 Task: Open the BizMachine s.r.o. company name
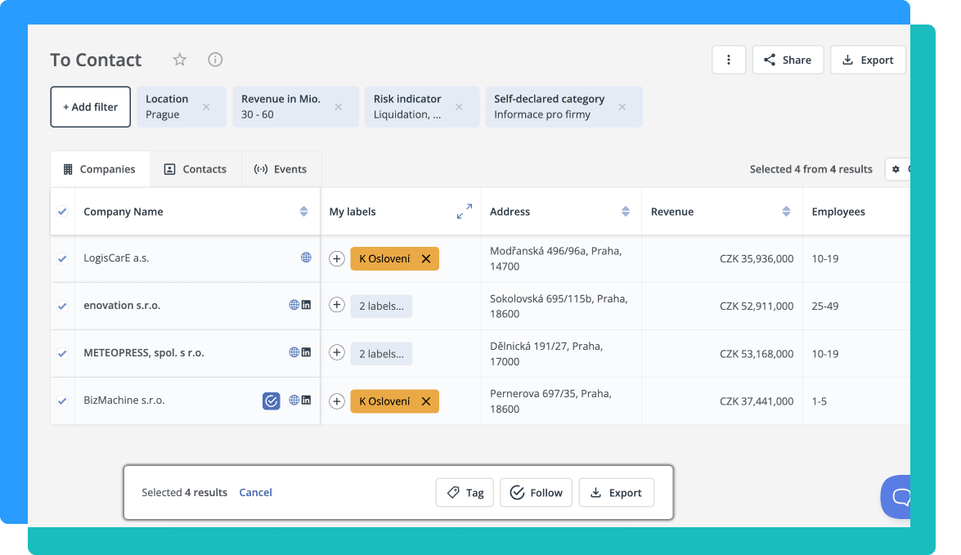124,400
